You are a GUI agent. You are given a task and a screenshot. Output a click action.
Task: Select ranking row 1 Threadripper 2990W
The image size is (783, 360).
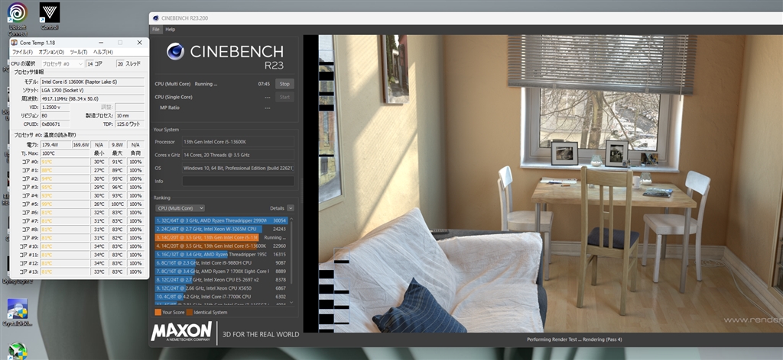click(x=221, y=220)
